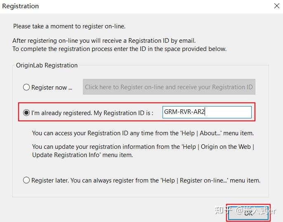This screenshot has width=283, height=222.
Task: Select the 'I'm already registered' radio button circle
Action: [26, 113]
